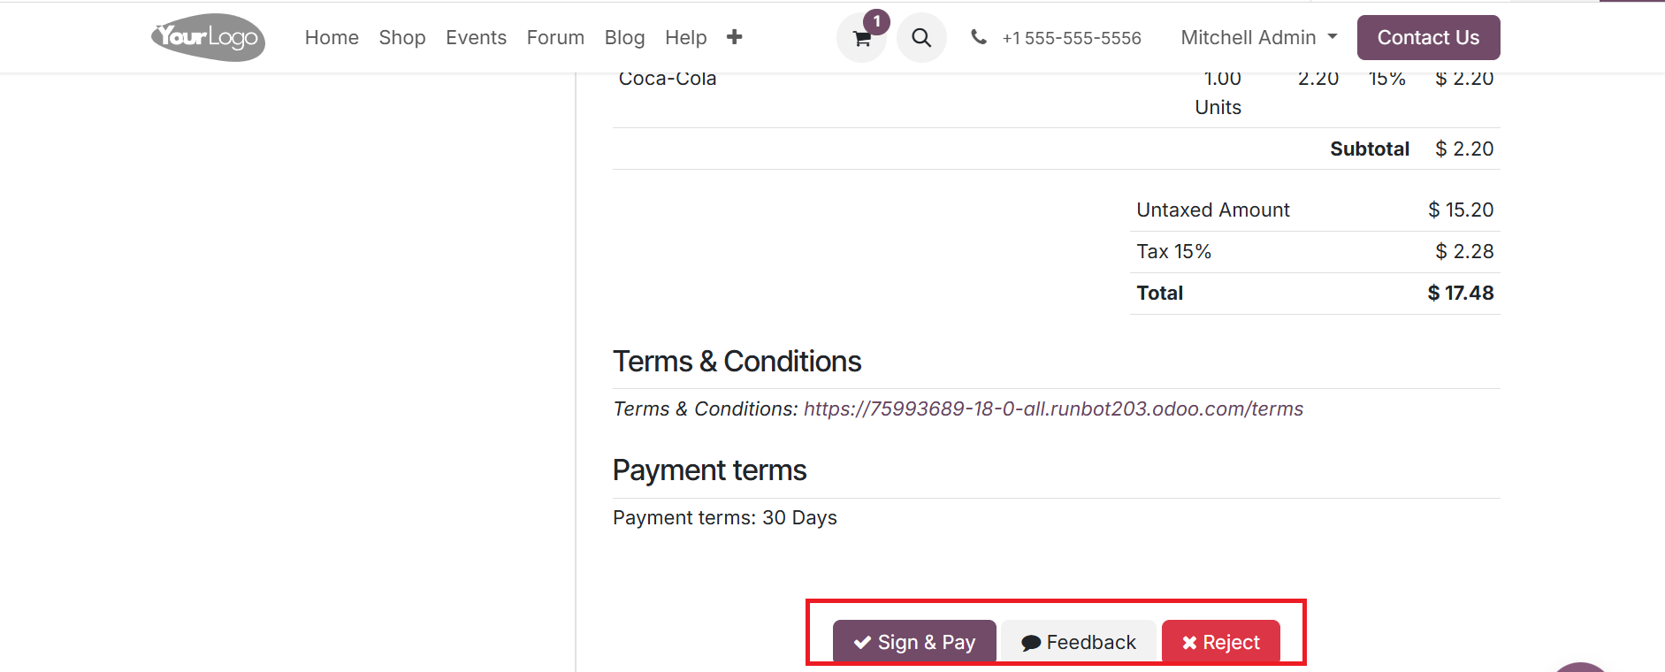Open the Blog menu item
Screen dimensions: 1665x672
[x=624, y=37]
